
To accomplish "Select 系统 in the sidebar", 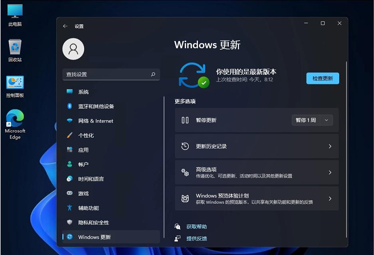I will pos(111,92).
